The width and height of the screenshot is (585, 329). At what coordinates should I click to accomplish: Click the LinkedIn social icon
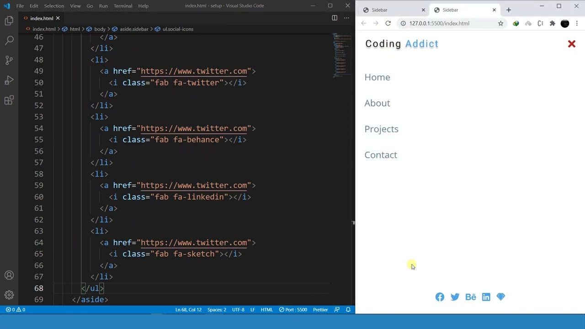click(486, 297)
